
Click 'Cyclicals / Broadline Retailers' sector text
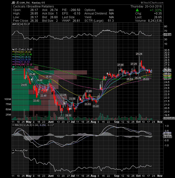pyautogui.click(x=33, y=6)
